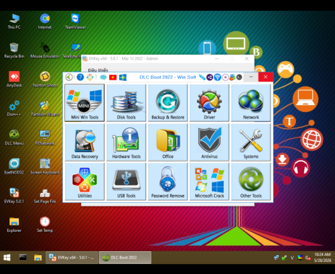Open command prompt from taskbar

point(23,258)
